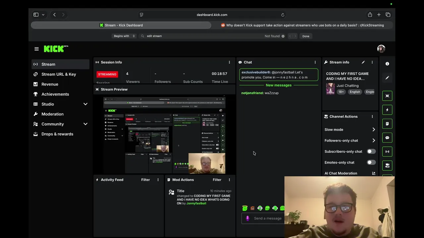Viewport: 424px width, 238px height.
Task: Open Channel Actions three-dot menu
Action: point(372,116)
